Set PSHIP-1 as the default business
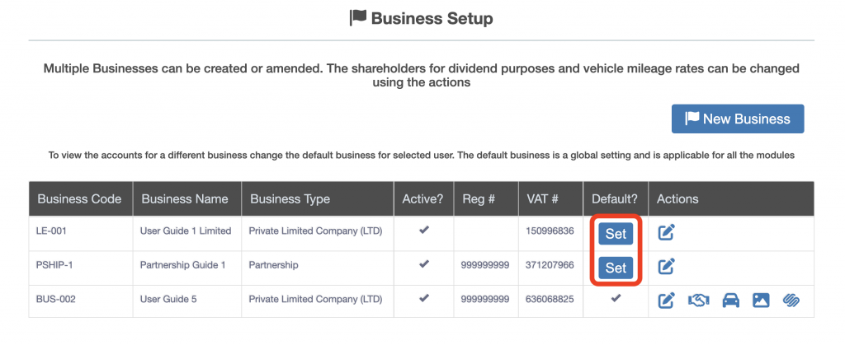The height and width of the screenshot is (345, 845). [x=616, y=267]
